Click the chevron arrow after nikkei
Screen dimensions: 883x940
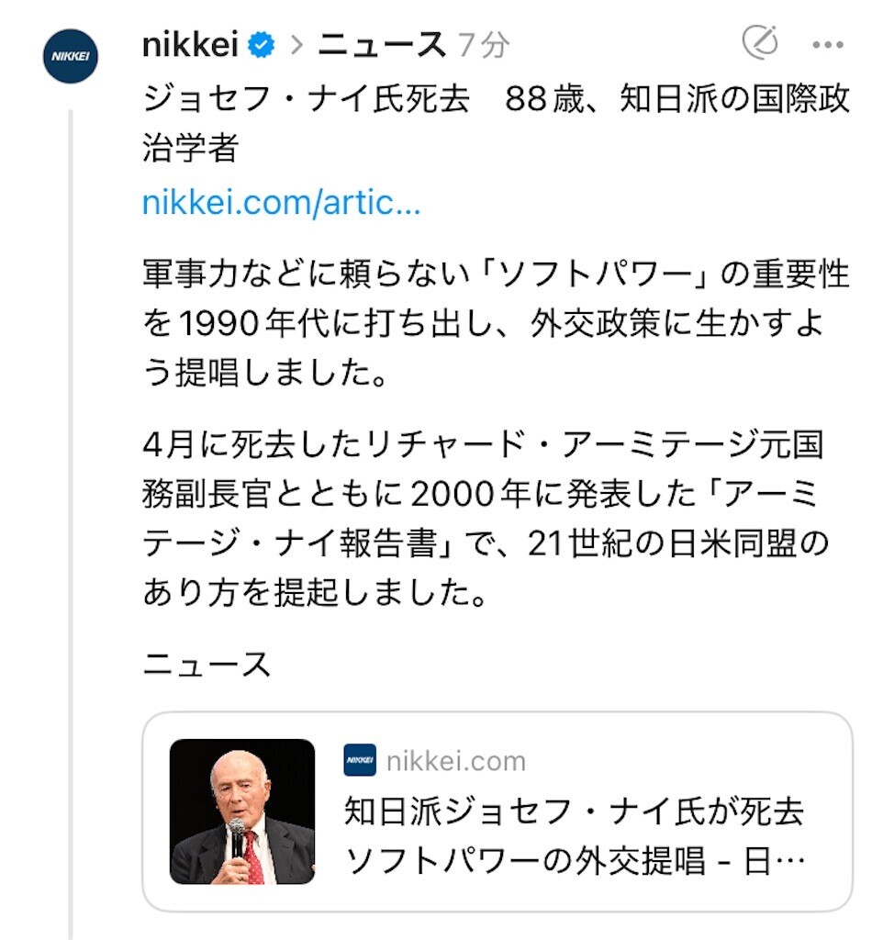(x=296, y=45)
